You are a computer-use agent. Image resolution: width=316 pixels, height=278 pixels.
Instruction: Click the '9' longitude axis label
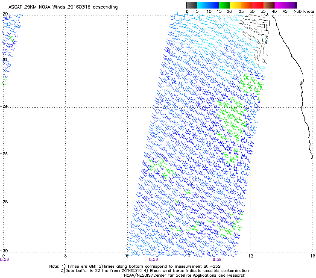point(189,256)
